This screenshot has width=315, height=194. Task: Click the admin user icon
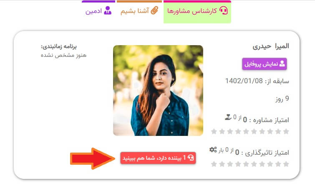pyautogui.click(x=108, y=10)
